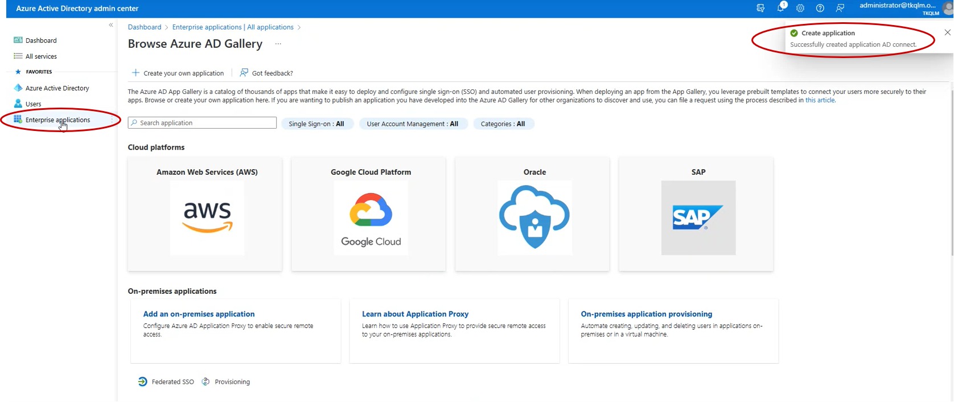
Task: Click the Got feedback person icon
Action: 244,73
